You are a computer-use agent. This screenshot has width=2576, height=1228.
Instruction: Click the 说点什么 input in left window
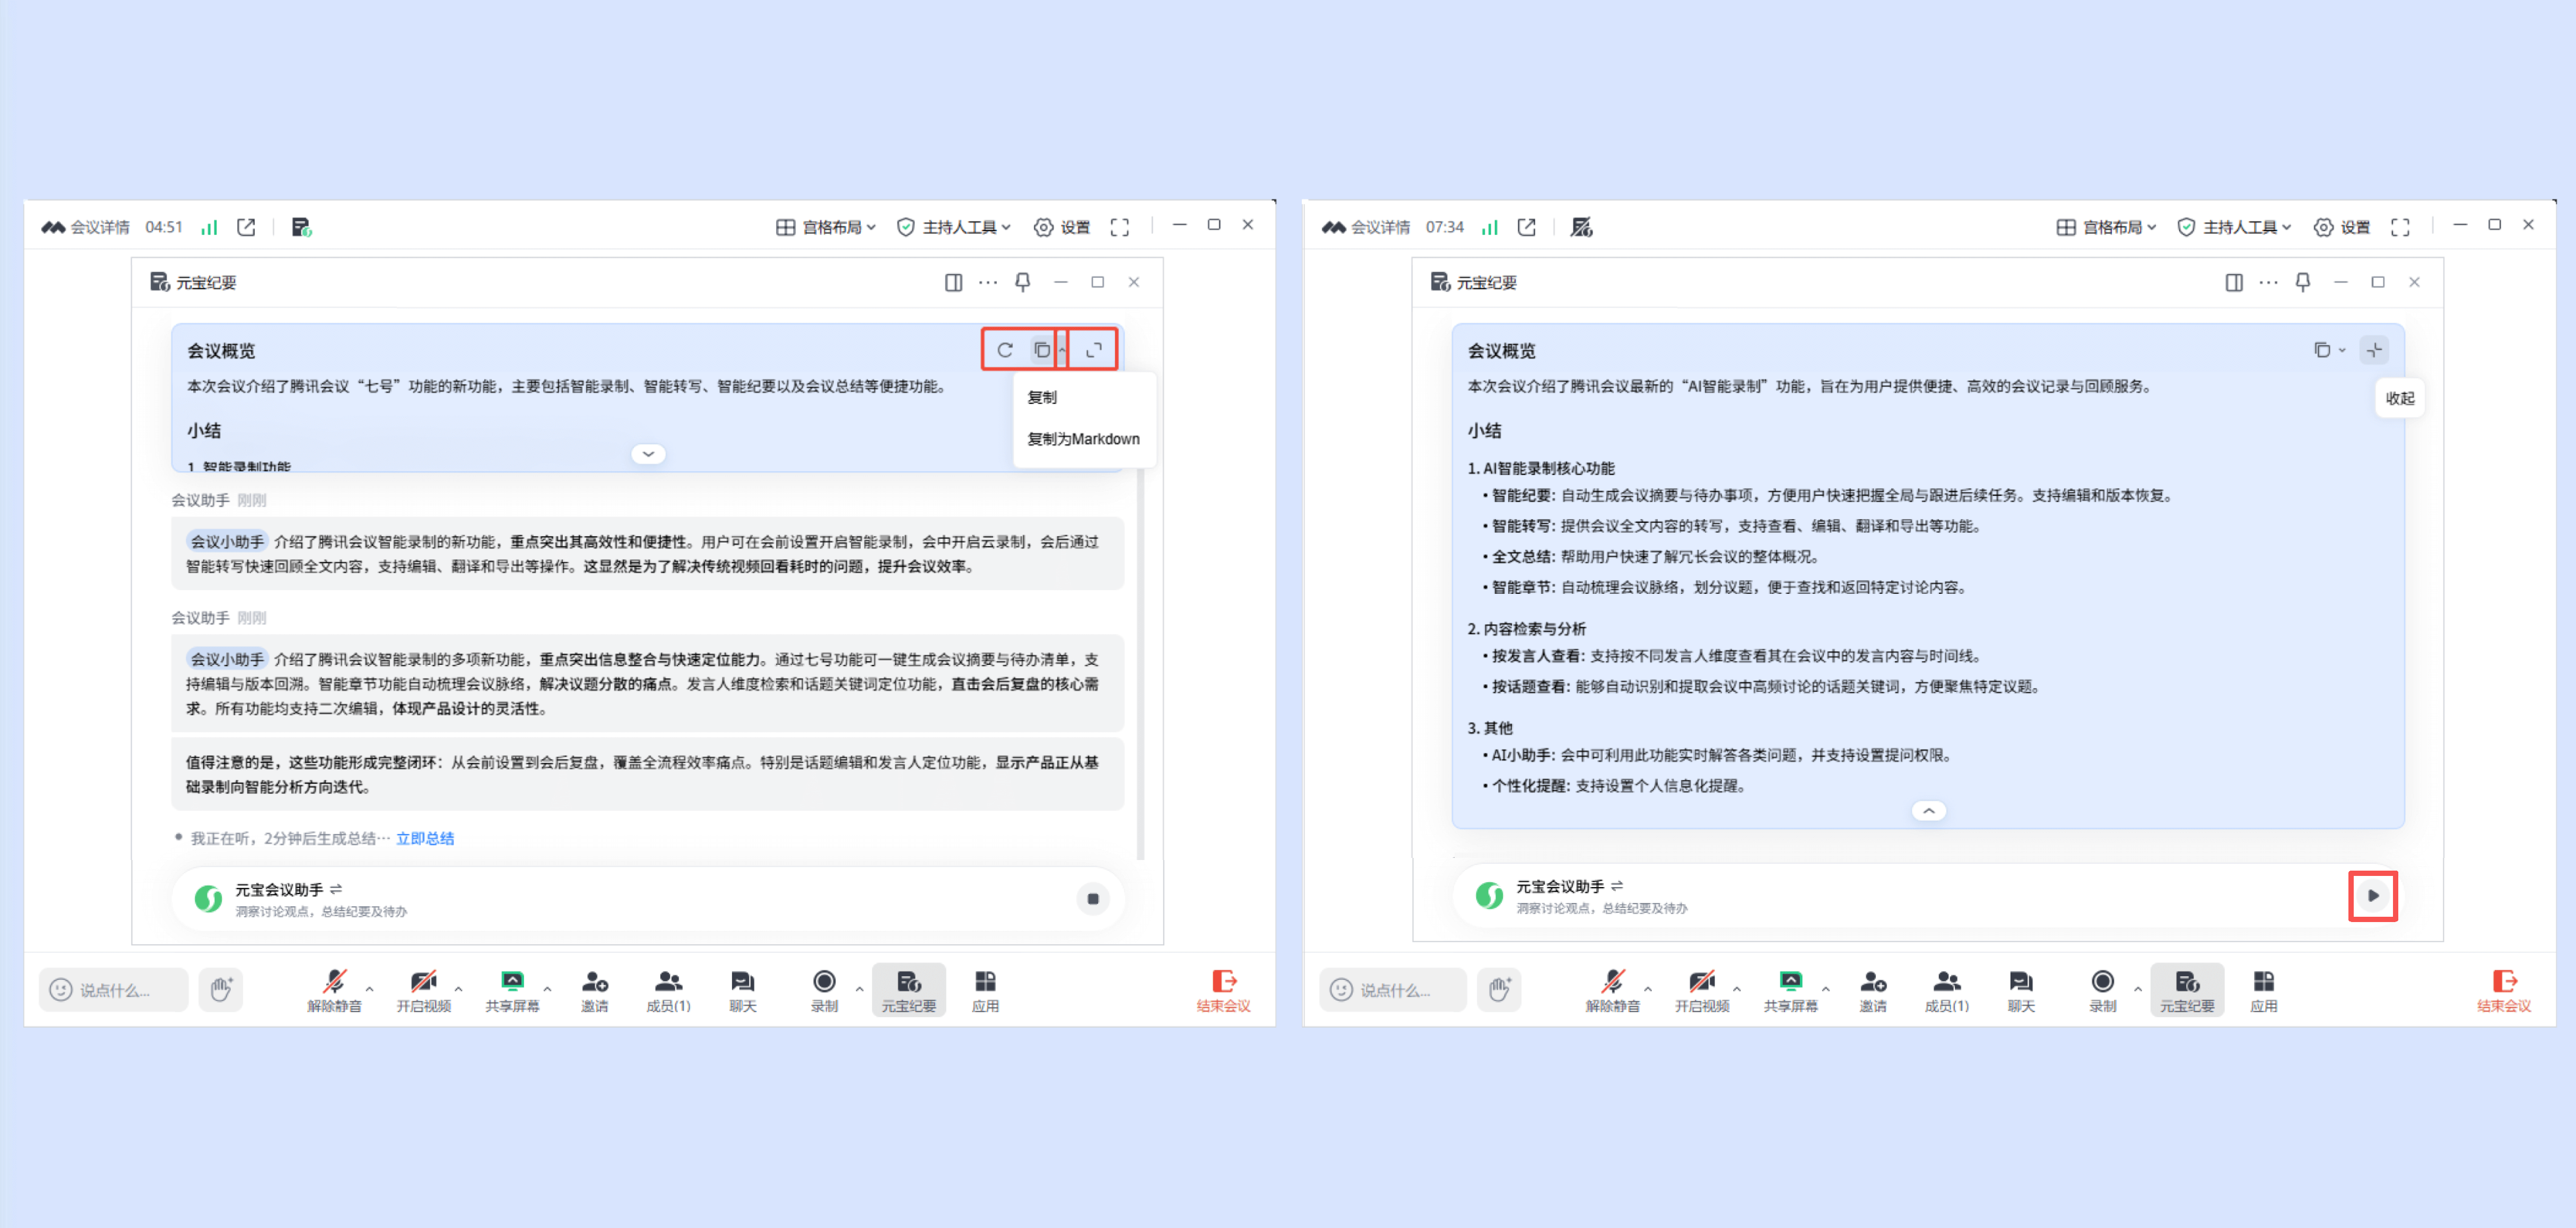tap(114, 989)
